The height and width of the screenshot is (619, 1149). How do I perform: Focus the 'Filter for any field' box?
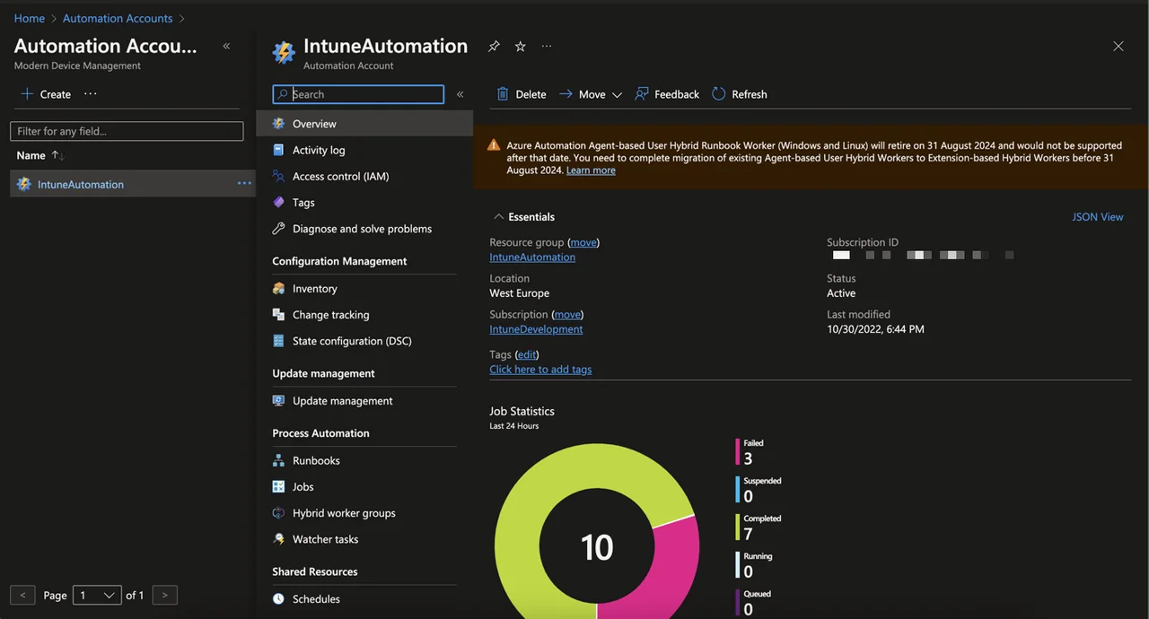coord(127,131)
